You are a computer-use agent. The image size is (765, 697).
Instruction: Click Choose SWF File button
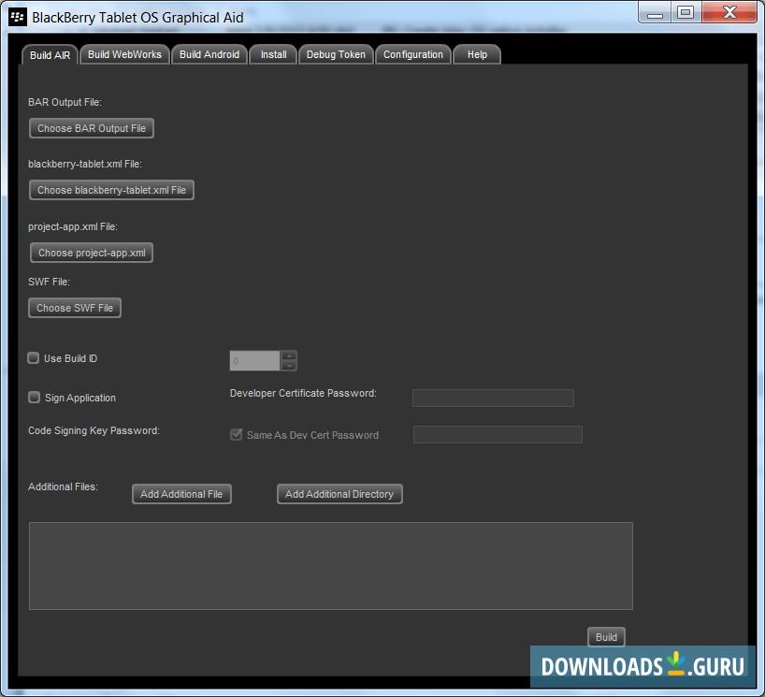[x=75, y=308]
